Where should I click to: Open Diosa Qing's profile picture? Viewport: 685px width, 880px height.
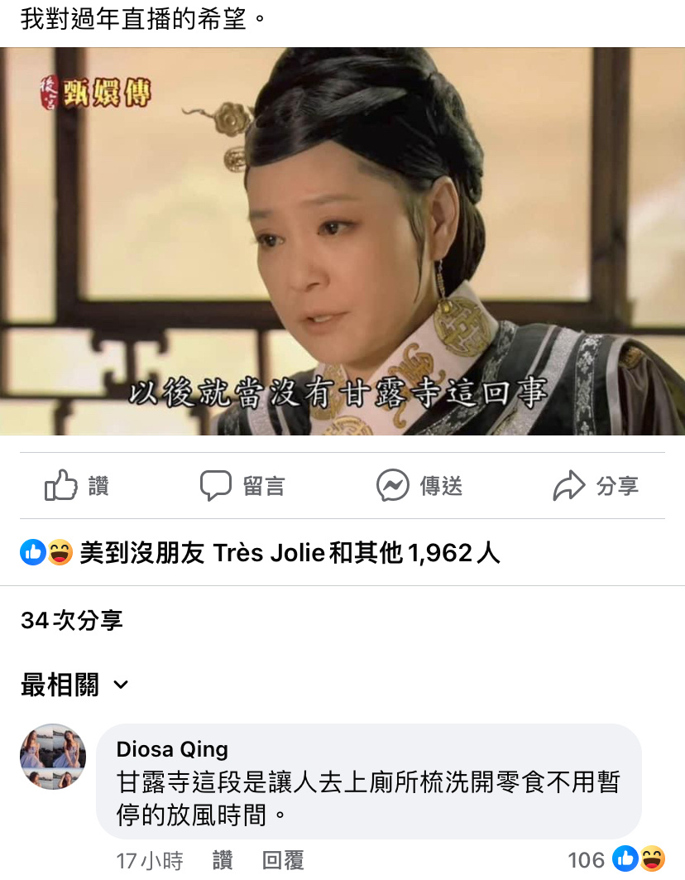[x=53, y=757]
